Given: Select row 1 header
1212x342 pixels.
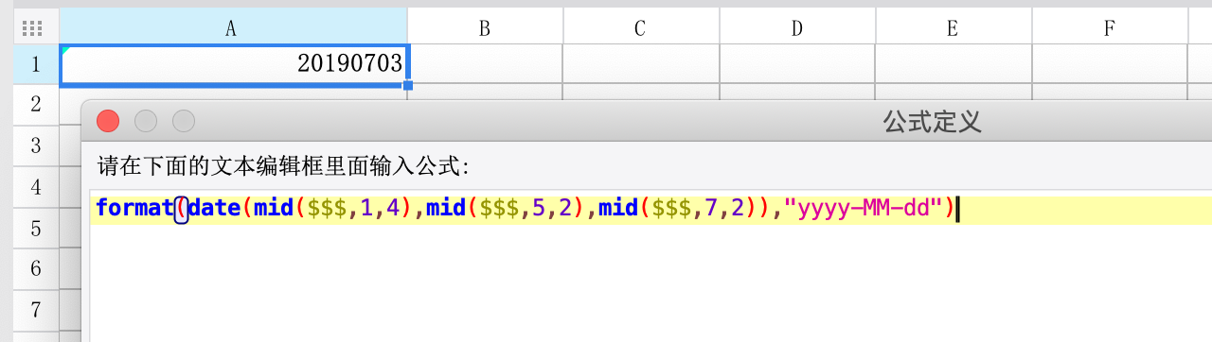Looking at the screenshot, I should 36,64.
